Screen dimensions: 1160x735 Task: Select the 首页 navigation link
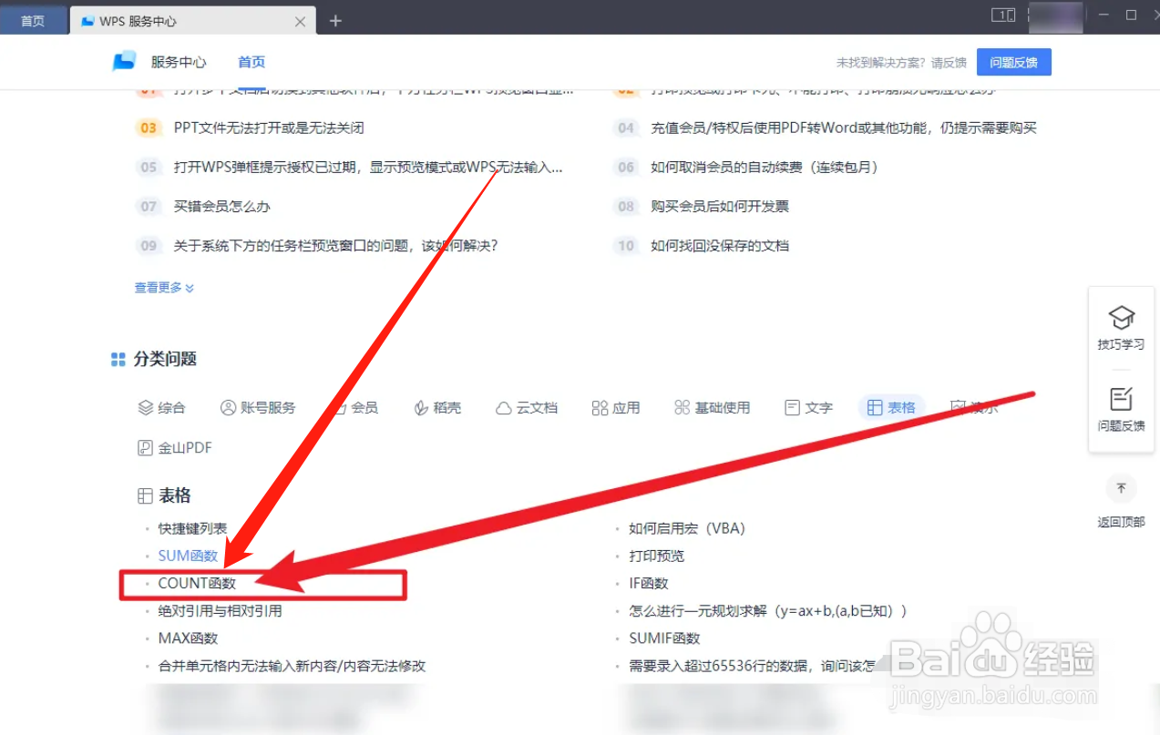point(252,62)
